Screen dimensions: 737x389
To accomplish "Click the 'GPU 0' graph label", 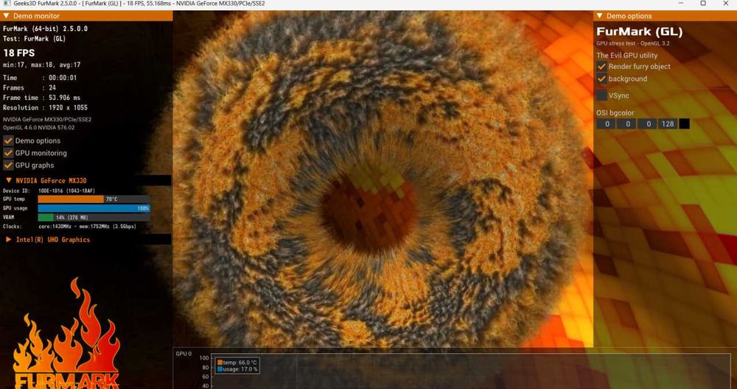I will [x=184, y=354].
